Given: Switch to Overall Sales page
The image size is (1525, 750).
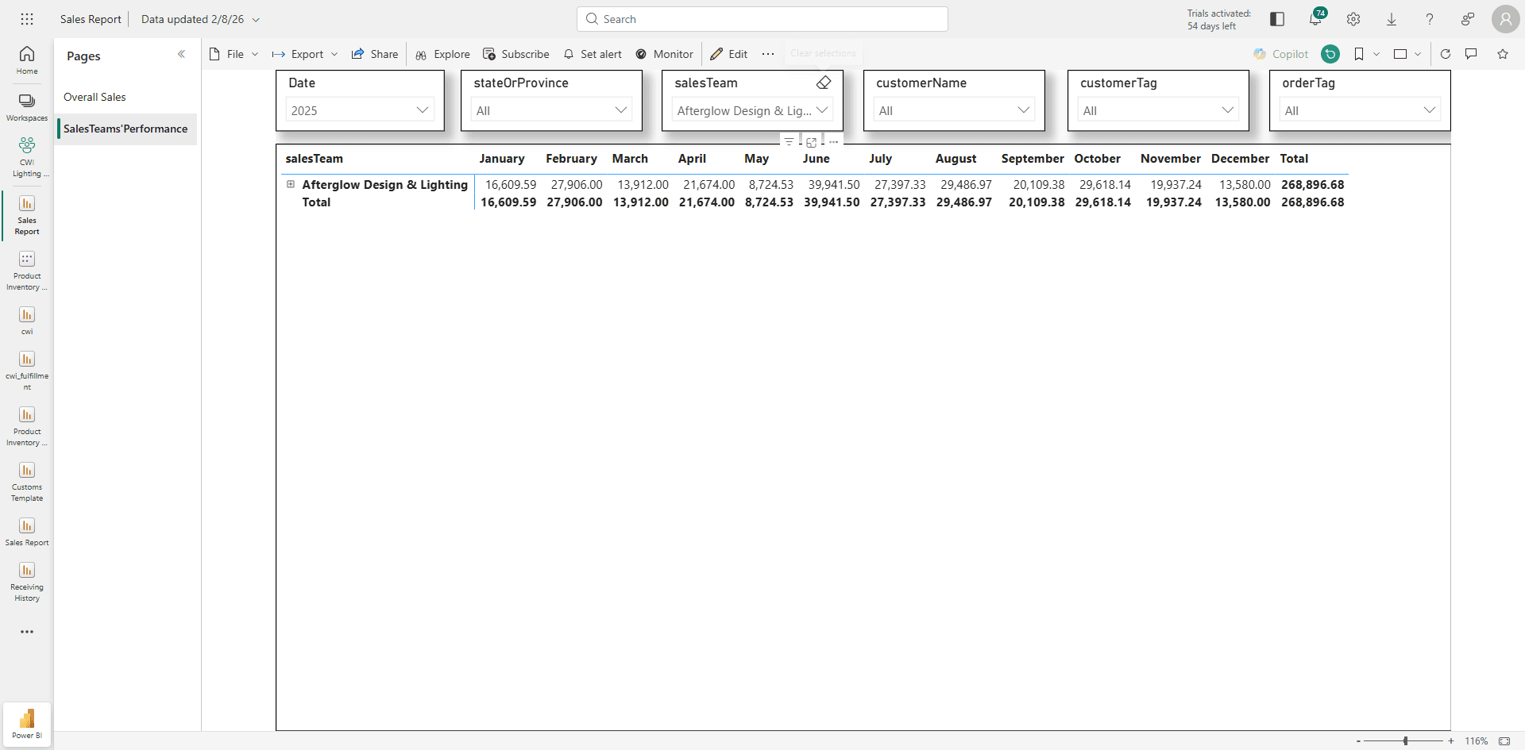Looking at the screenshot, I should (95, 97).
